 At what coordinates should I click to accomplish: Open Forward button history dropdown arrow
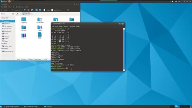22,10
